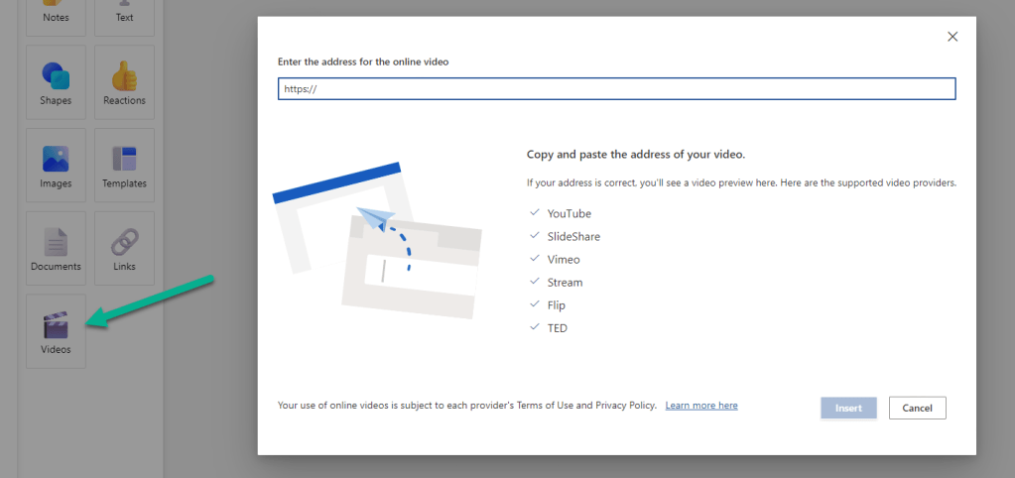Viewport: 1015px width, 478px height.
Task: Select the Documents insert option
Action: [x=56, y=248]
